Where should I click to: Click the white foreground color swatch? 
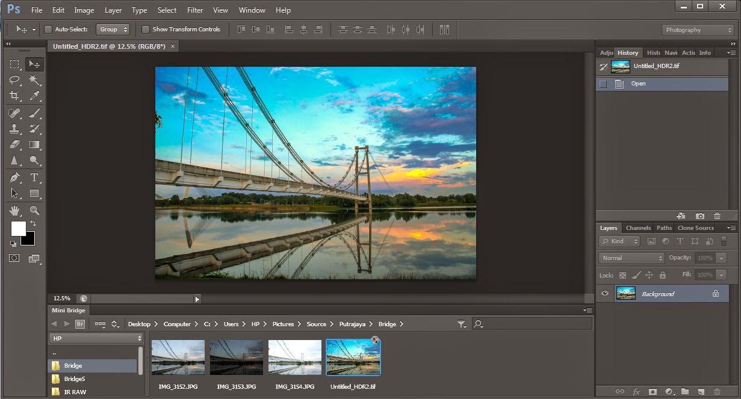pyautogui.click(x=18, y=229)
